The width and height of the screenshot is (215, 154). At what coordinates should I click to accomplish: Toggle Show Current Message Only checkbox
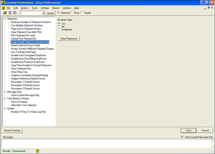tap(182, 137)
